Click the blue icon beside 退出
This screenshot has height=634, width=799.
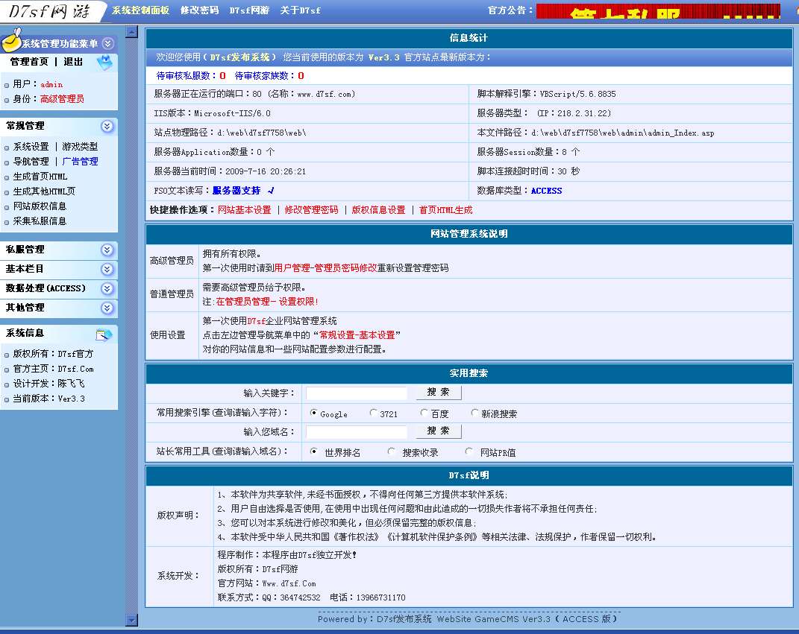104,63
